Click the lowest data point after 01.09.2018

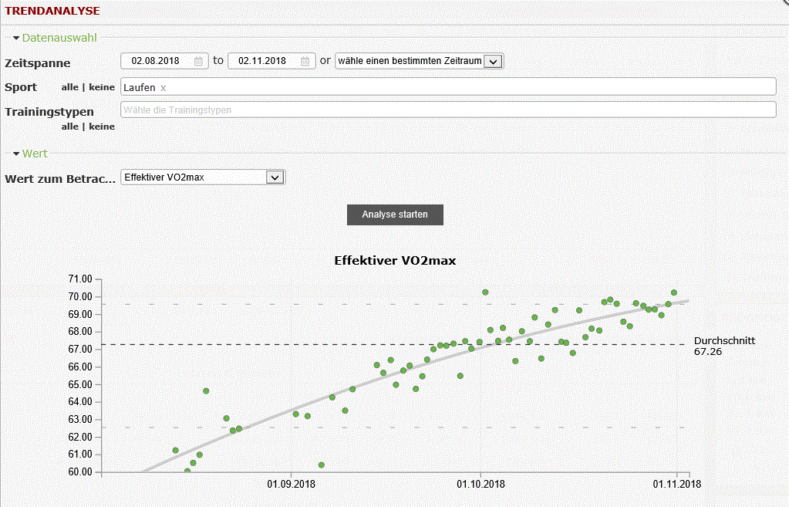point(322,465)
